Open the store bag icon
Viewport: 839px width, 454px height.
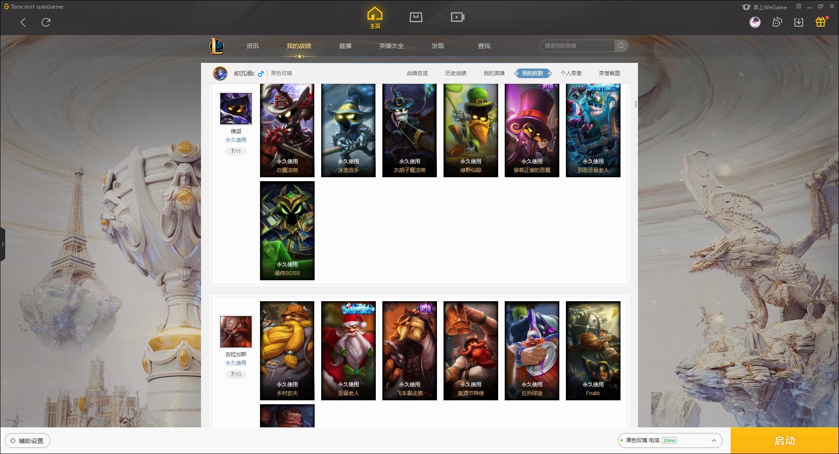(x=416, y=17)
